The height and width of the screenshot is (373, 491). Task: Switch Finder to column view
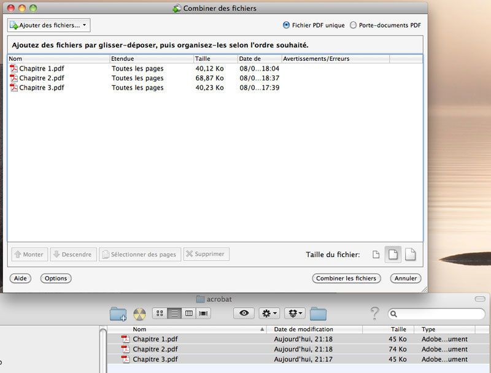point(189,313)
